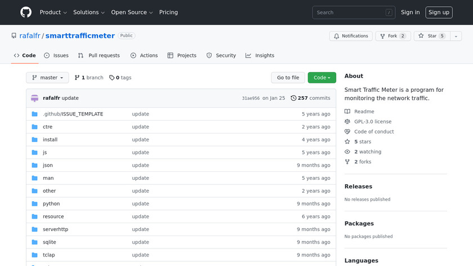This screenshot has height=266, width=473.
Task: Switch to the Pull requests tab
Action: click(x=99, y=56)
